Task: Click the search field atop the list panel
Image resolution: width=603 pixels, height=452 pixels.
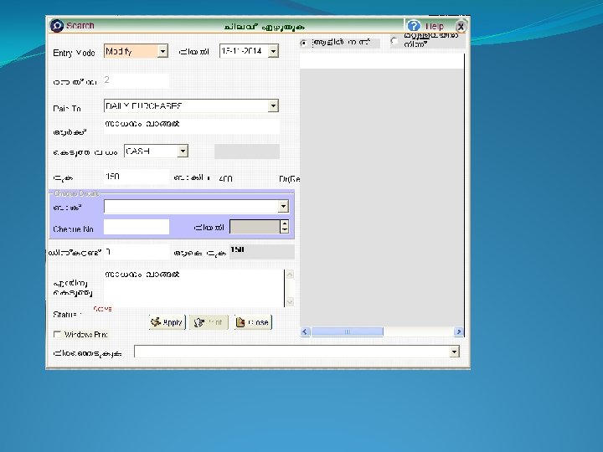Action: point(382,61)
